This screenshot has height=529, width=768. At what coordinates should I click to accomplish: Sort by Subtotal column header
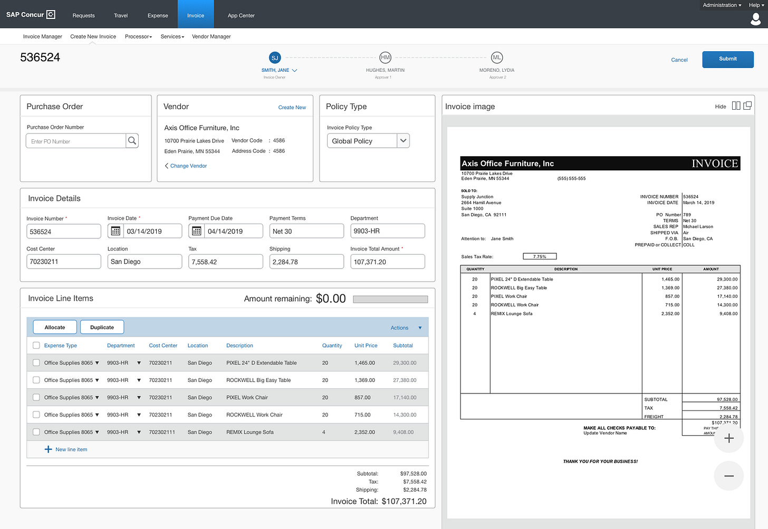[x=403, y=345]
